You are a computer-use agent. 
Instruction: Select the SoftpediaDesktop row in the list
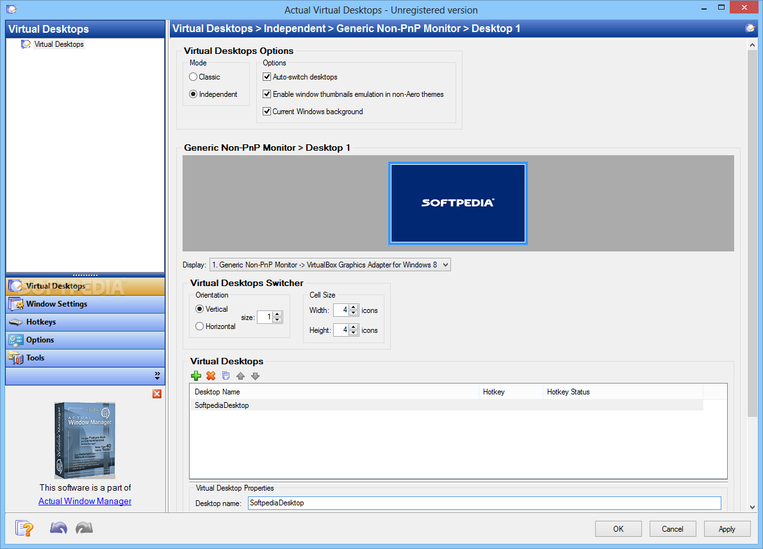click(x=447, y=405)
